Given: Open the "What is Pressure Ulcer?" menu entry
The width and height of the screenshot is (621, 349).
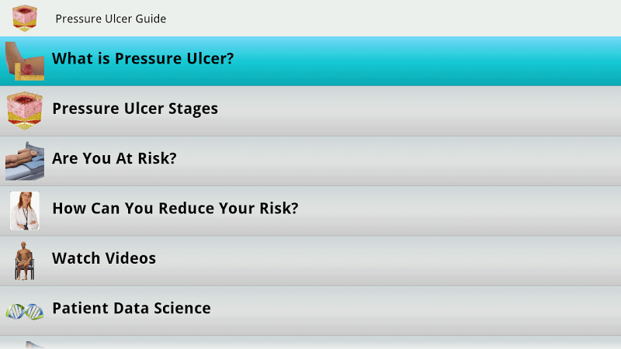Looking at the screenshot, I should (x=143, y=59).
